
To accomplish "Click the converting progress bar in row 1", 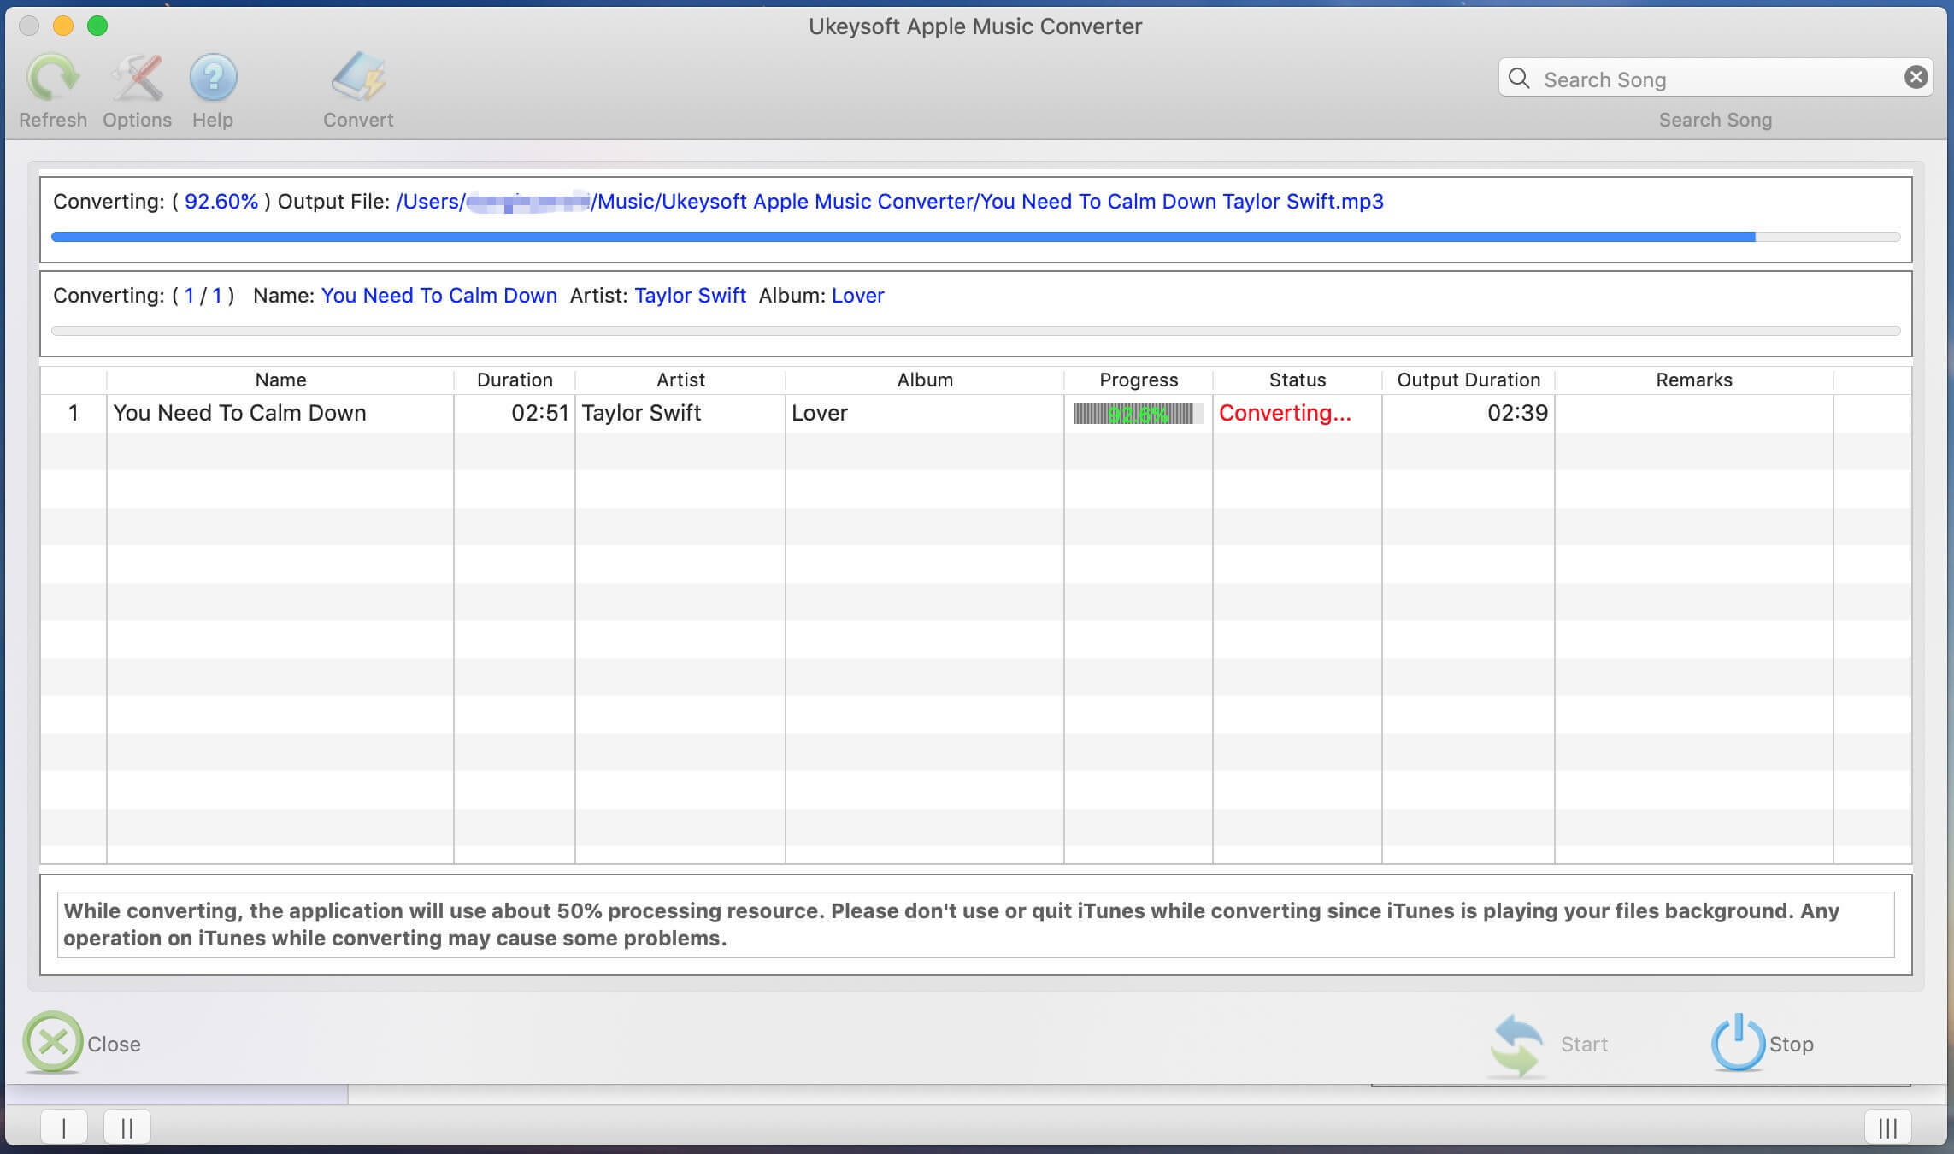I will pyautogui.click(x=1137, y=411).
